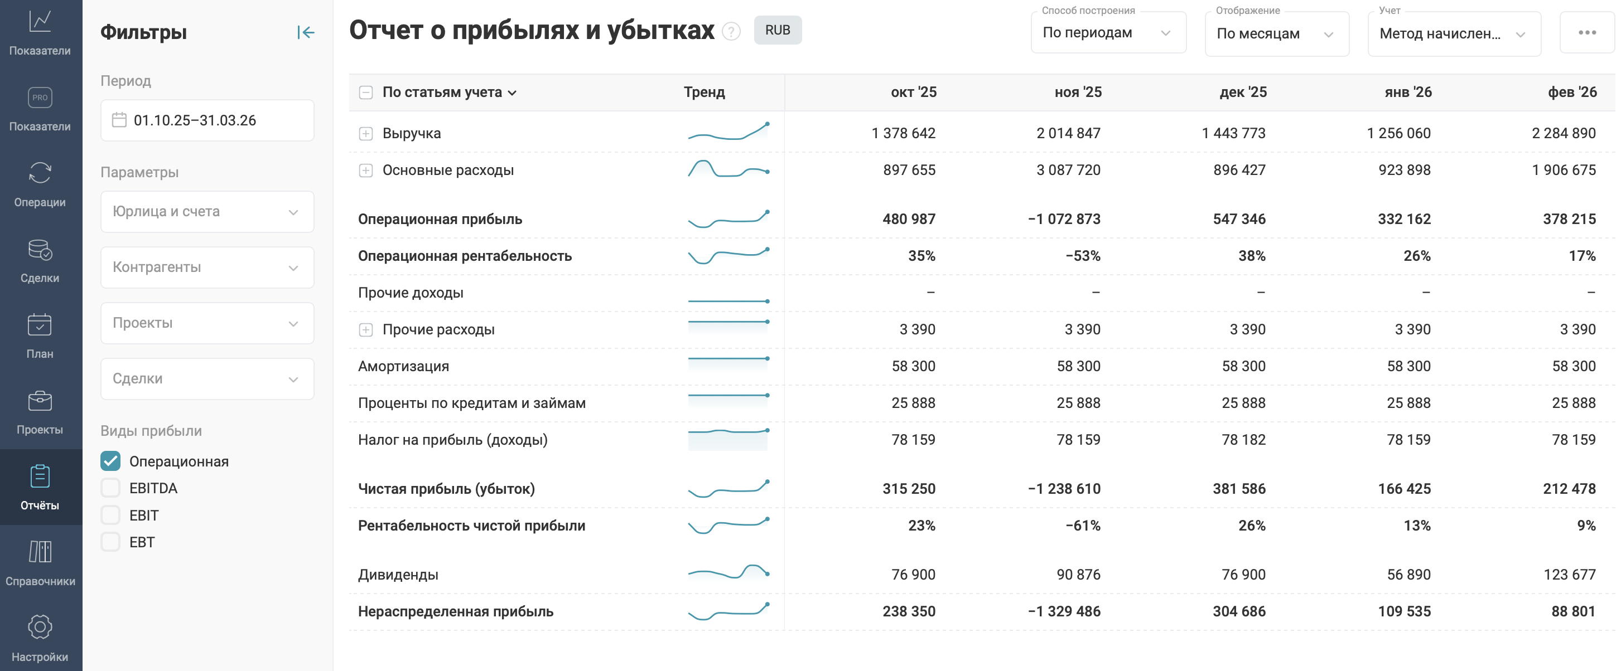
Task: Collapse the Фильтры panel arrow icon
Action: [x=306, y=32]
